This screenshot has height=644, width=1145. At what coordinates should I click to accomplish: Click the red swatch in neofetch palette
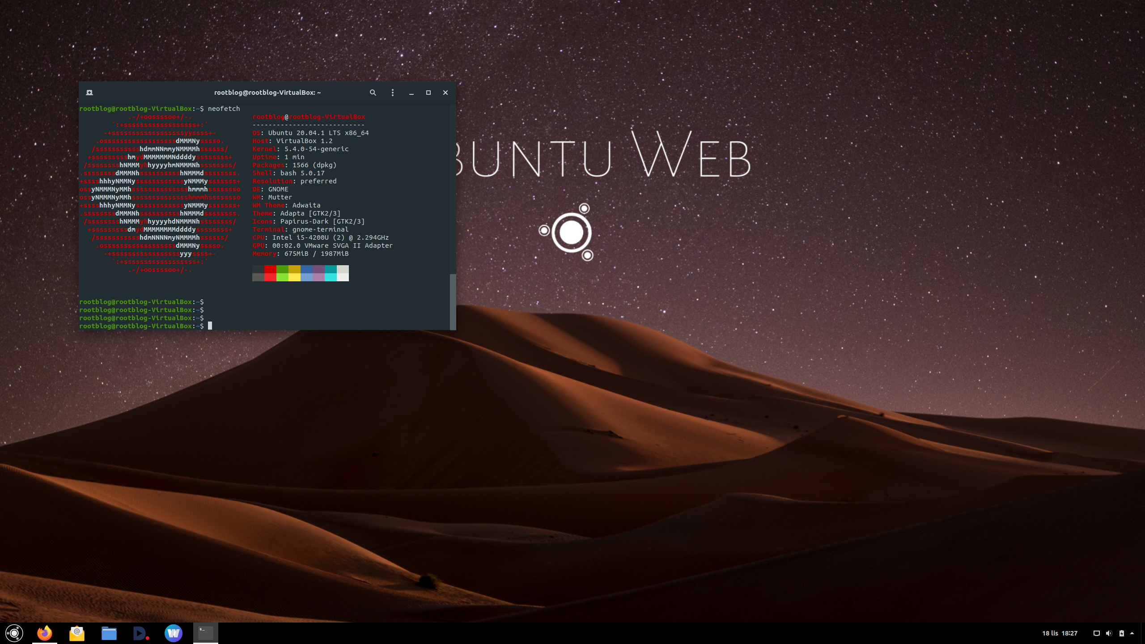point(270,269)
